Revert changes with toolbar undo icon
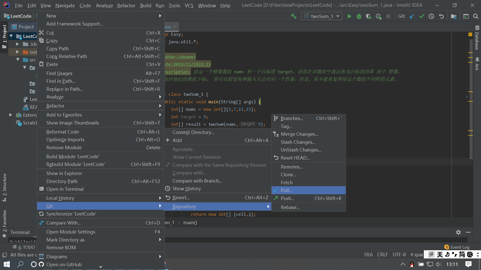Screen dimensions: 481x270 tap(441, 16)
